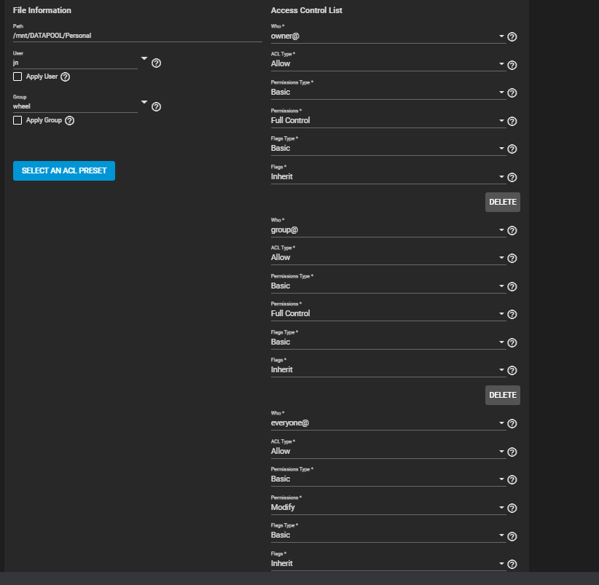599x585 pixels.
Task: Open help for Apply User checkbox
Action: point(66,76)
